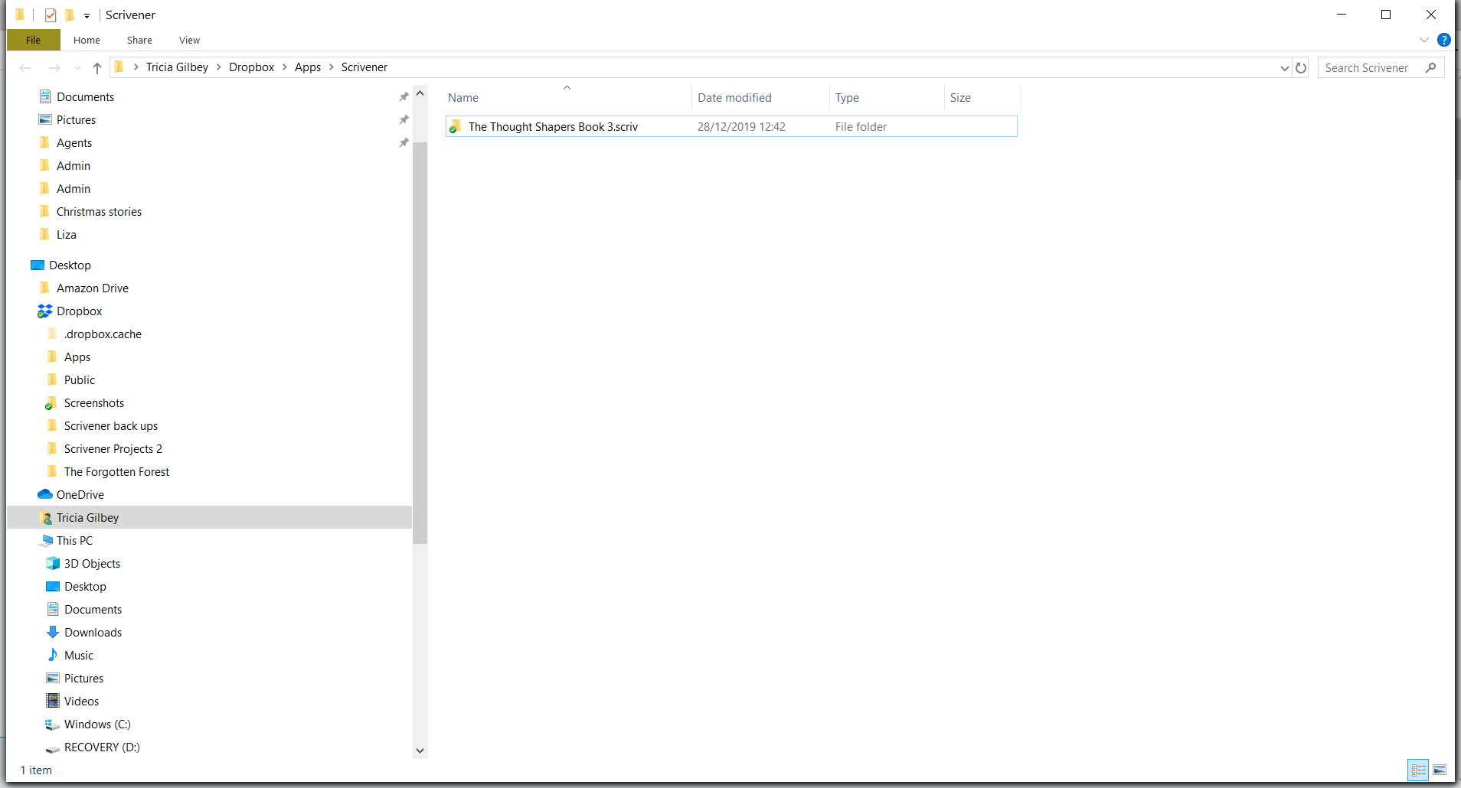Open the Share ribbon tab
The image size is (1461, 788).
tap(139, 40)
